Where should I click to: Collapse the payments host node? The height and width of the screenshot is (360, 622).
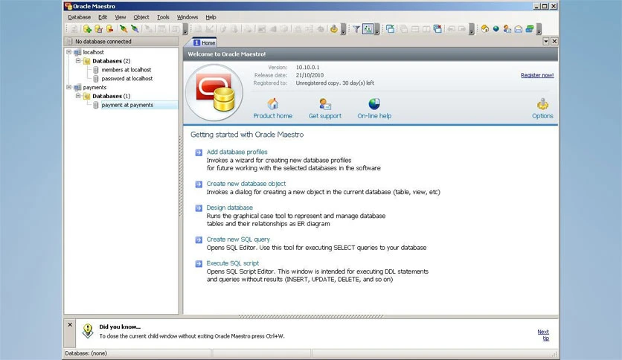69,87
